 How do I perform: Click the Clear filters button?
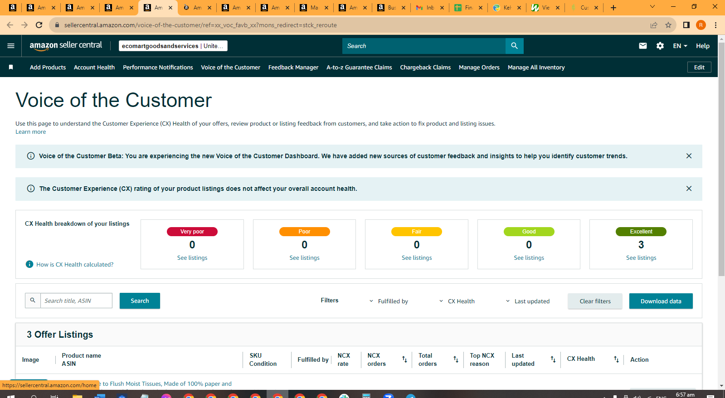(x=595, y=301)
